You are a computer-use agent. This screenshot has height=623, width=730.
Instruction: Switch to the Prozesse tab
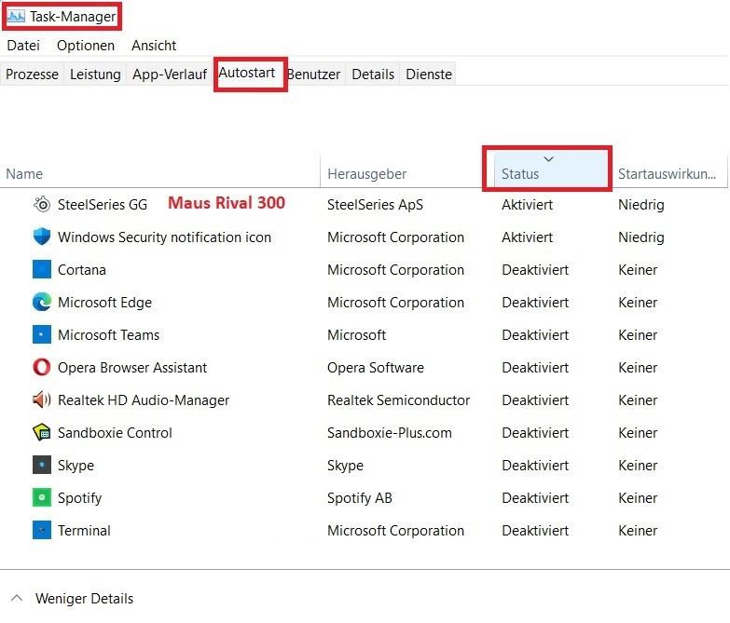click(32, 74)
